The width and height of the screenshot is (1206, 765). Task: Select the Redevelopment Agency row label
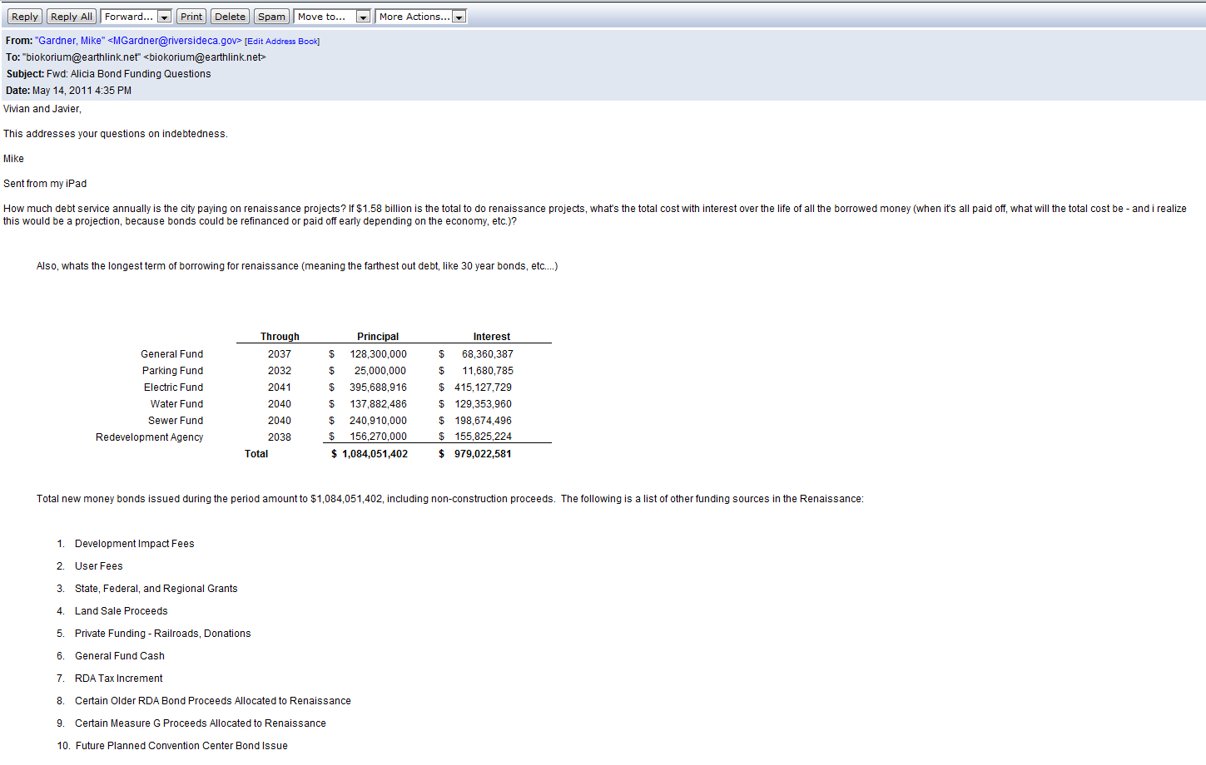[149, 437]
